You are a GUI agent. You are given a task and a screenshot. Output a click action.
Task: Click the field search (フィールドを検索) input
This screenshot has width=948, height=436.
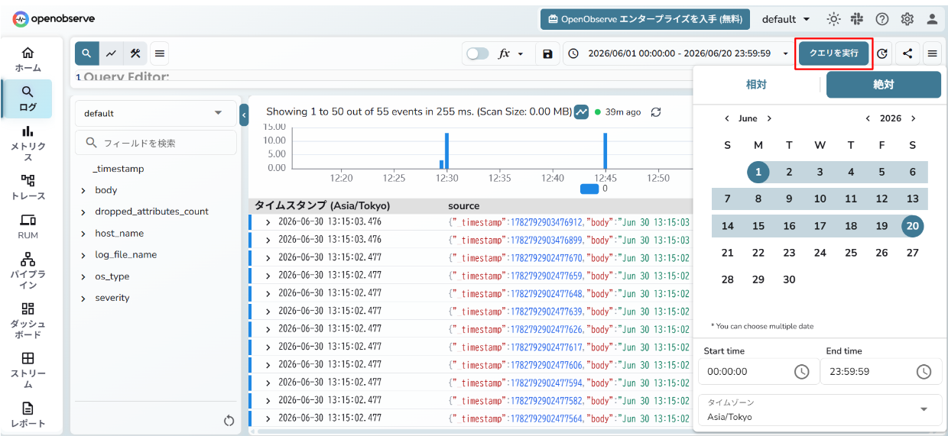point(156,143)
